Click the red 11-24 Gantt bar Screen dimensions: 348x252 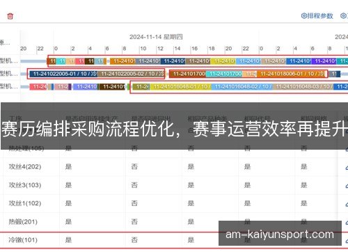tap(38, 86)
